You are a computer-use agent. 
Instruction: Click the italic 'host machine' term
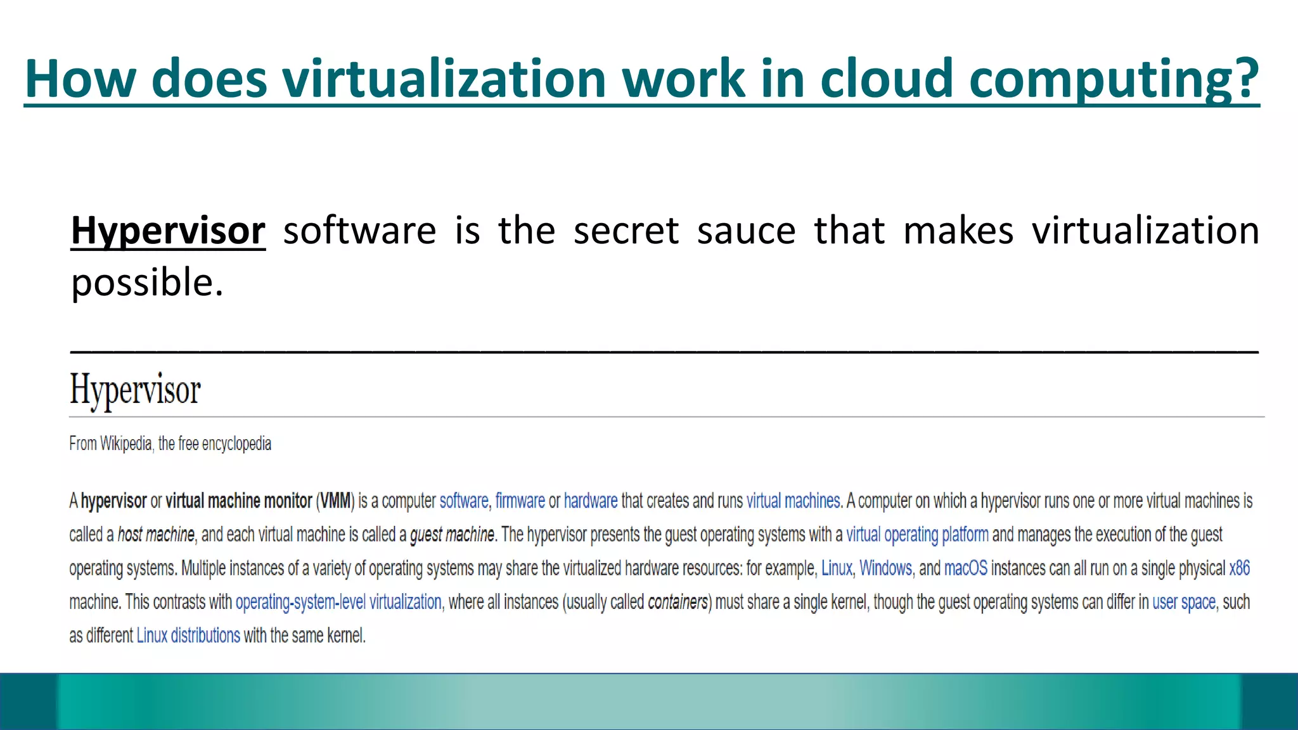coord(156,534)
